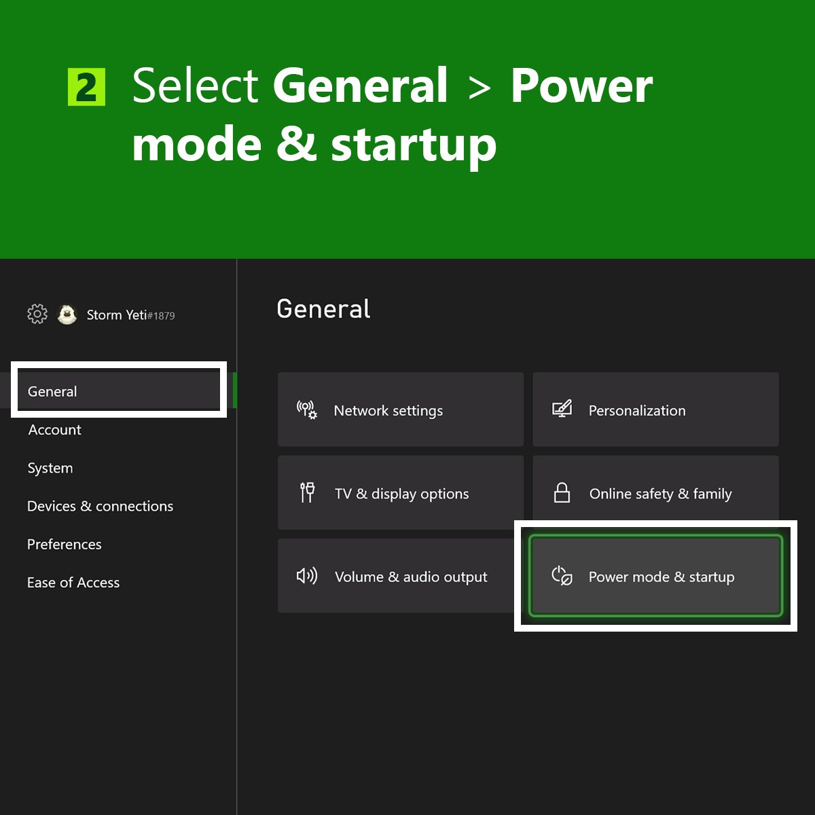This screenshot has width=815, height=815.
Task: Select the General sidebar category
Action: tap(119, 391)
